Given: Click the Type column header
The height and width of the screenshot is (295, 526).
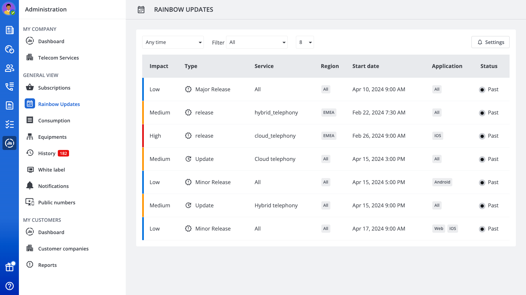Looking at the screenshot, I should (x=191, y=66).
